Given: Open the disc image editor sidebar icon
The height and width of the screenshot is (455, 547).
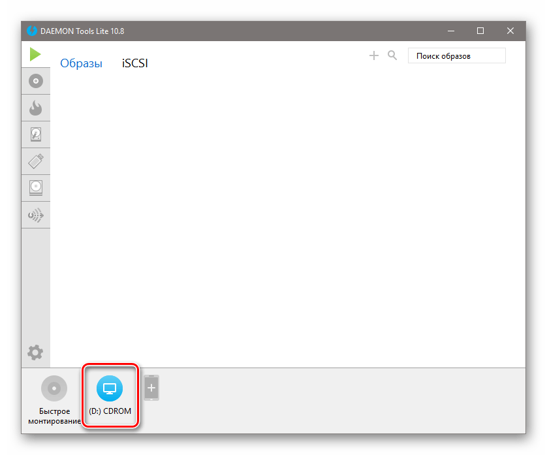Looking at the screenshot, I should 35,82.
